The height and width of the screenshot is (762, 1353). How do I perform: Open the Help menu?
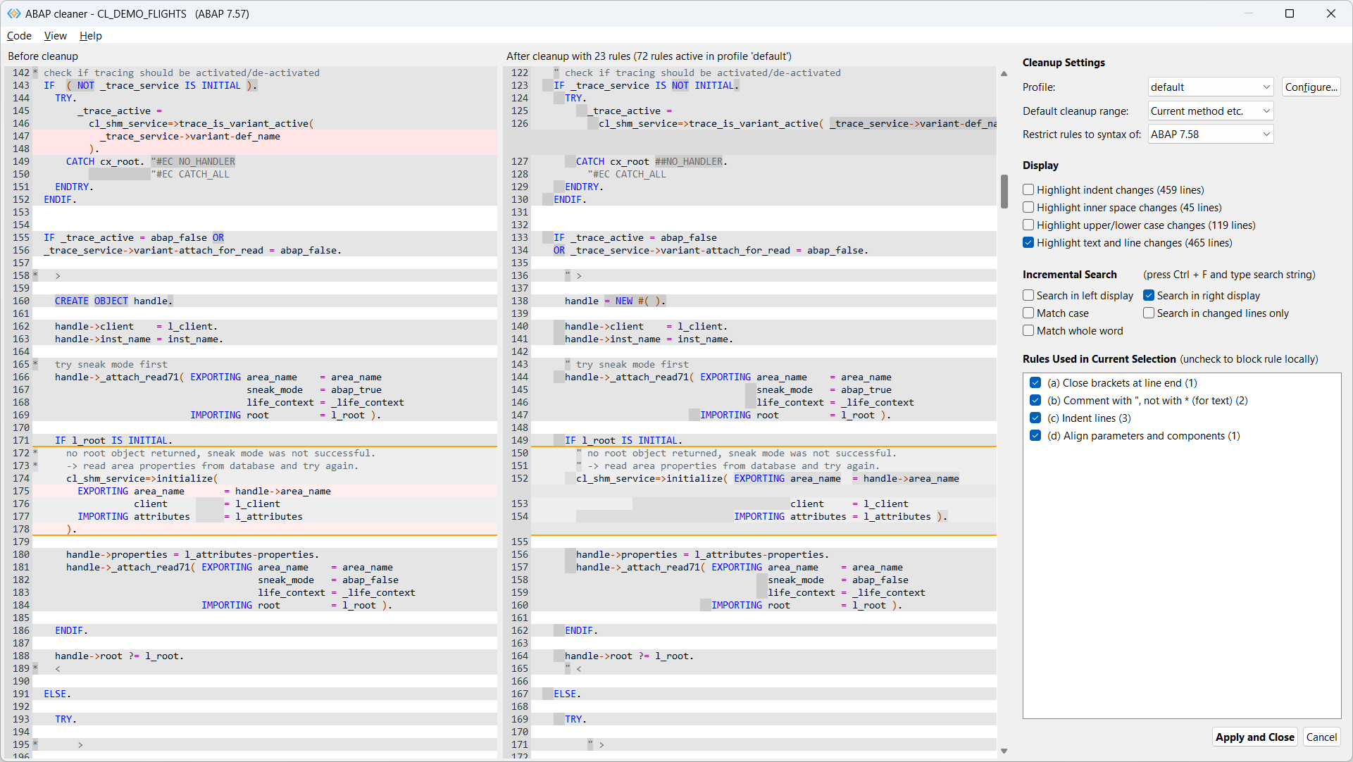[x=90, y=36]
